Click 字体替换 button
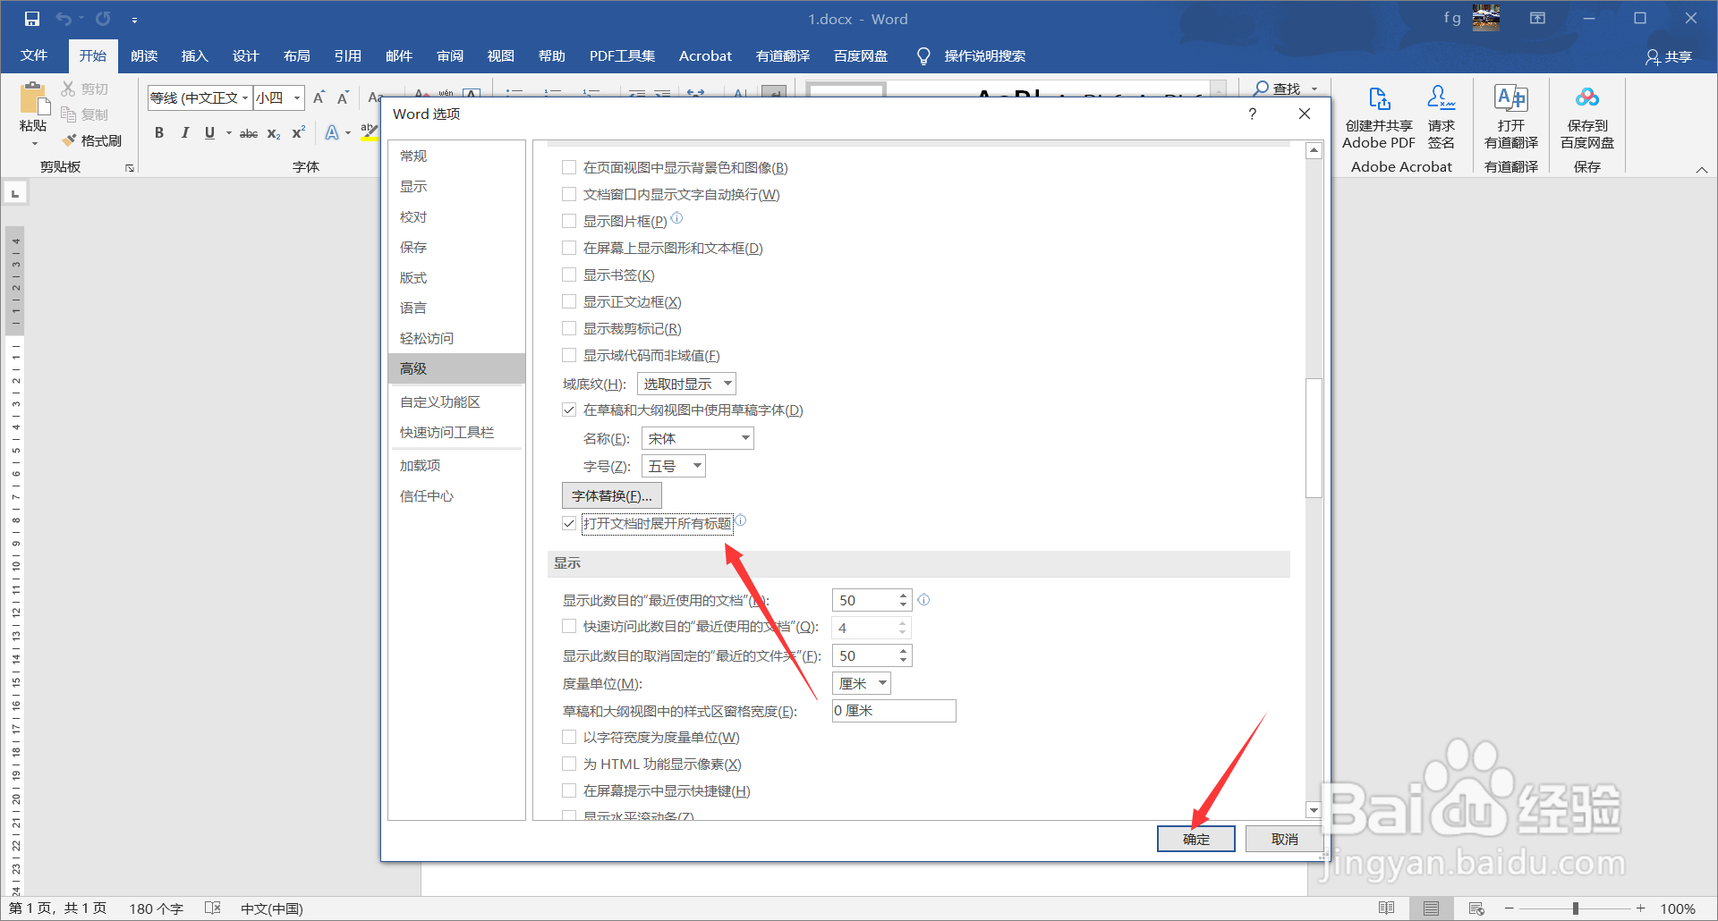 point(612,495)
